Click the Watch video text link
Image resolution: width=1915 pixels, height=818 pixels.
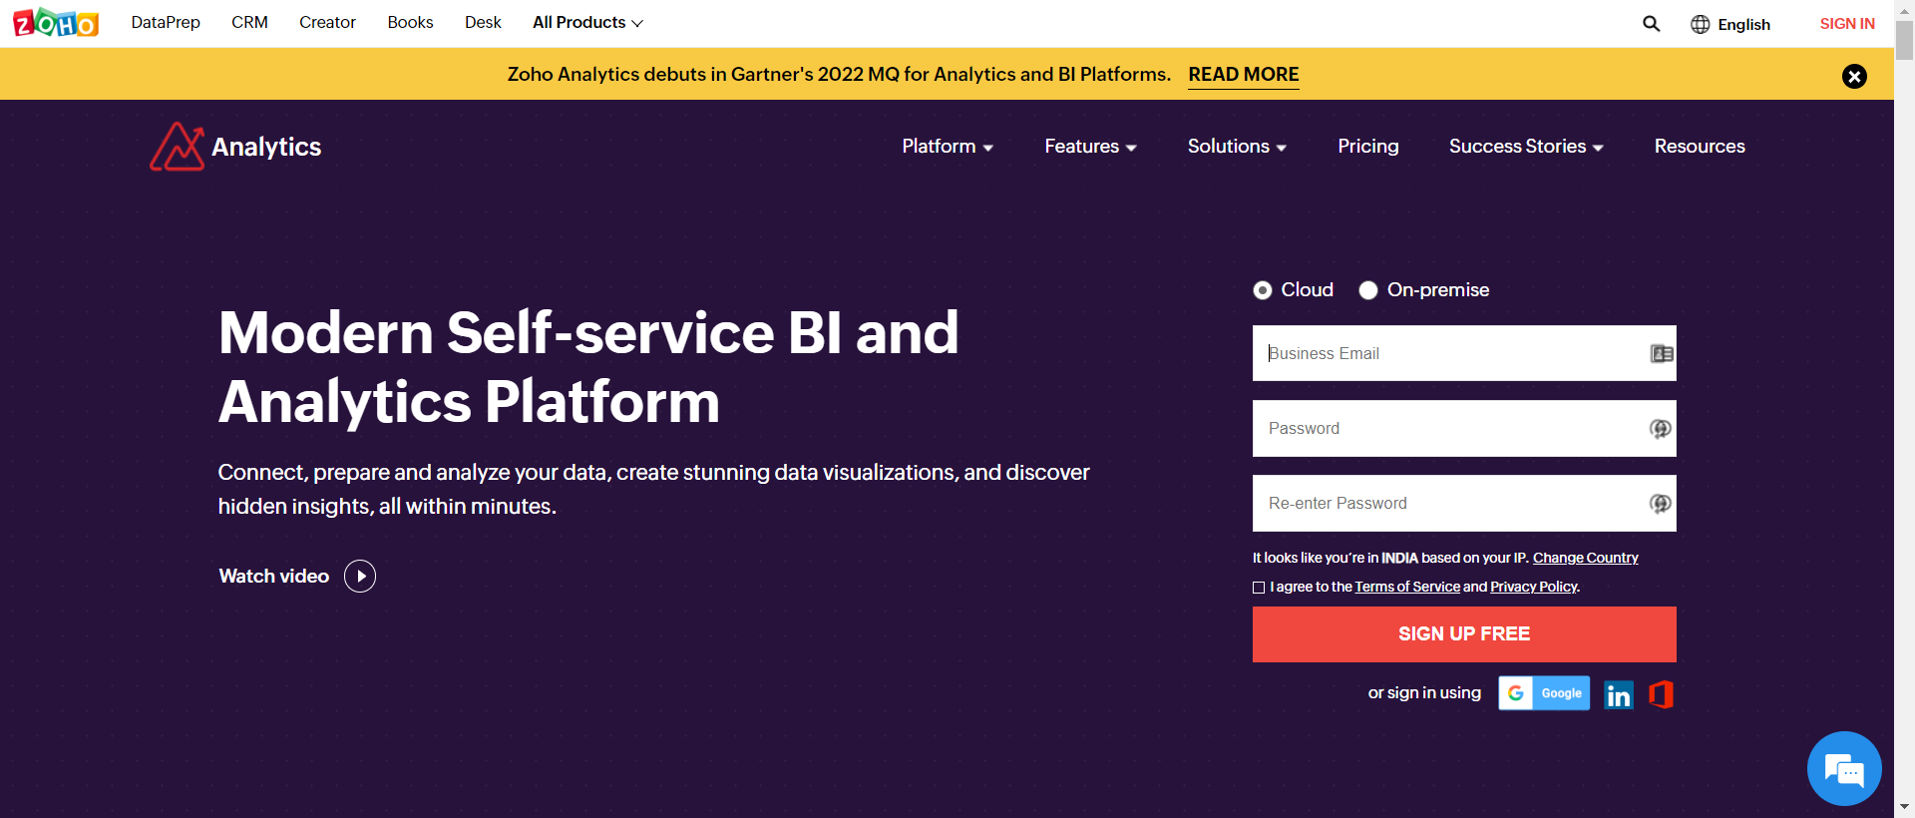tap(274, 576)
